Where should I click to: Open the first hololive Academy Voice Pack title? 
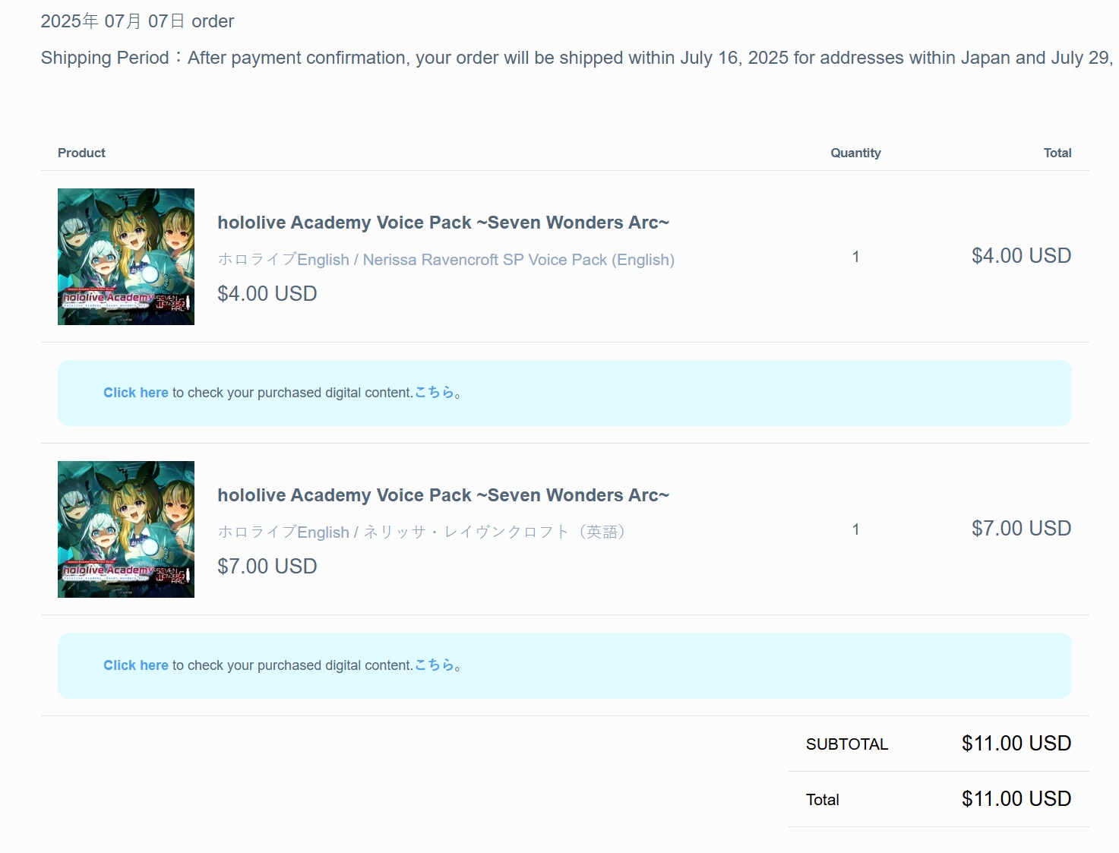(x=443, y=223)
